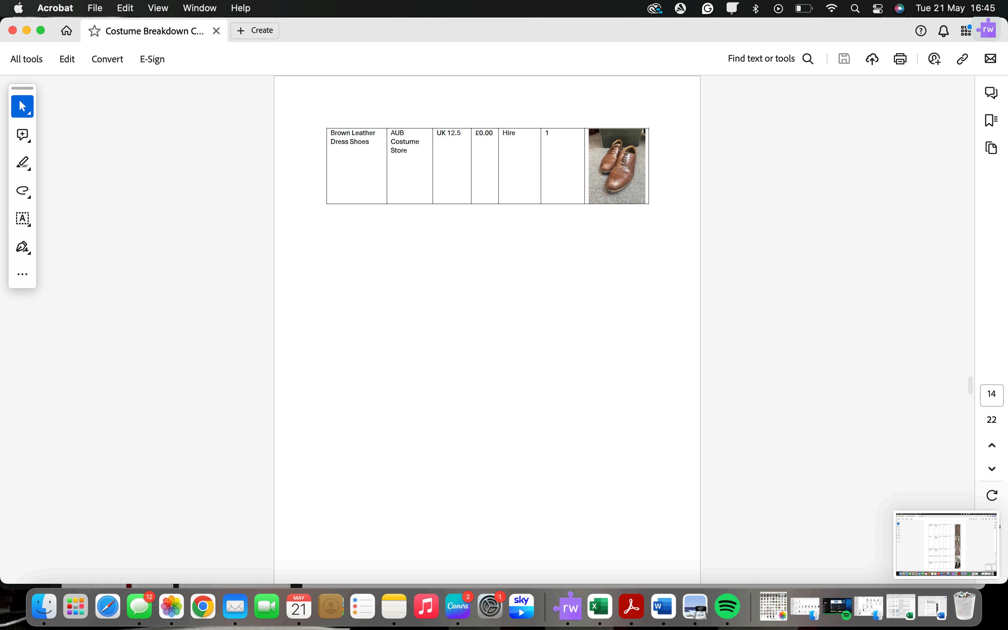The height and width of the screenshot is (630, 1008).
Task: Click the vertical scrollbar thumb
Action: click(x=970, y=385)
